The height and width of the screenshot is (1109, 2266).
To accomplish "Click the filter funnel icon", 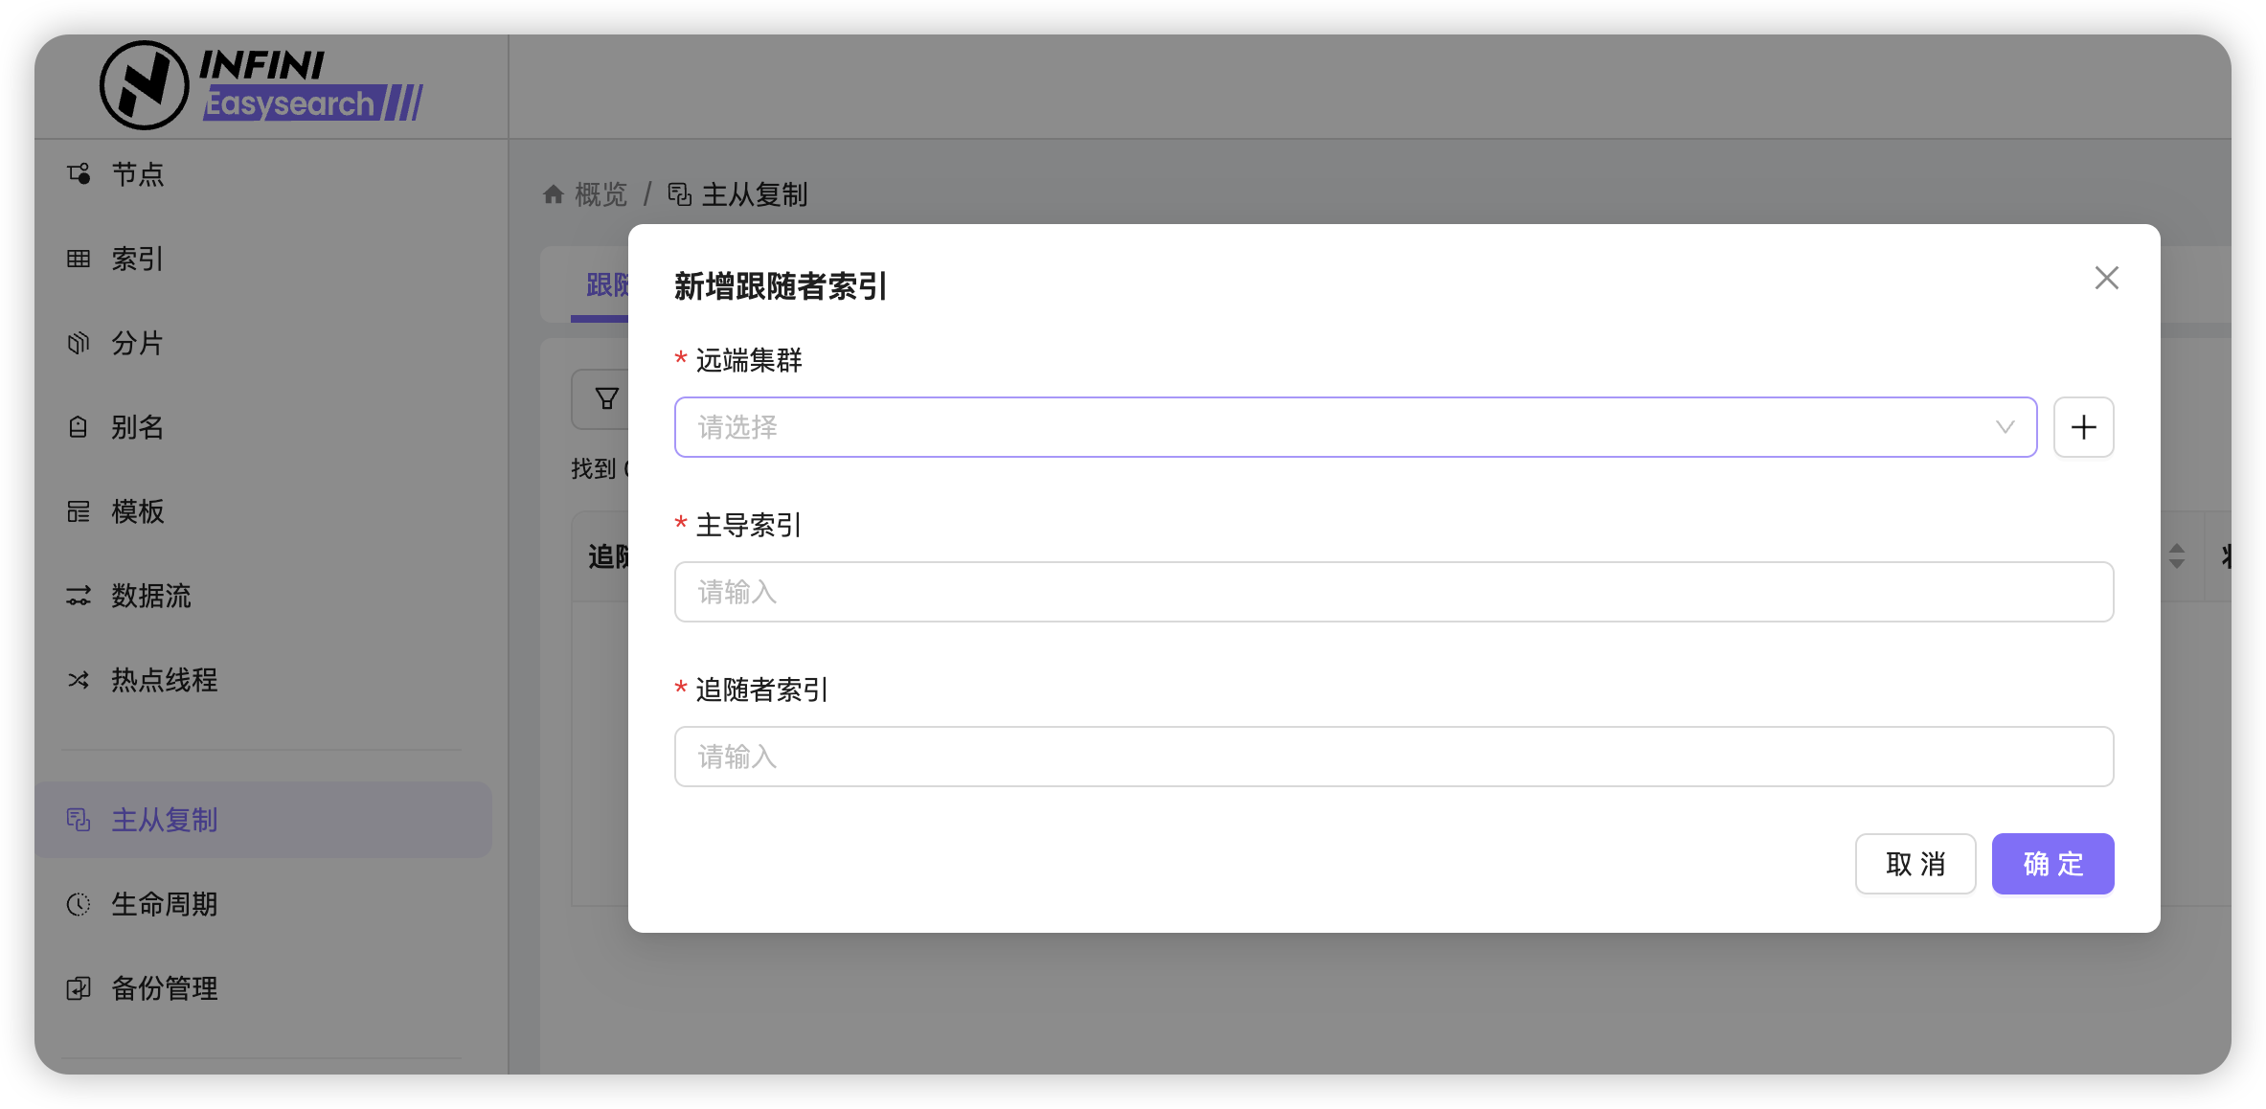I will point(607,399).
